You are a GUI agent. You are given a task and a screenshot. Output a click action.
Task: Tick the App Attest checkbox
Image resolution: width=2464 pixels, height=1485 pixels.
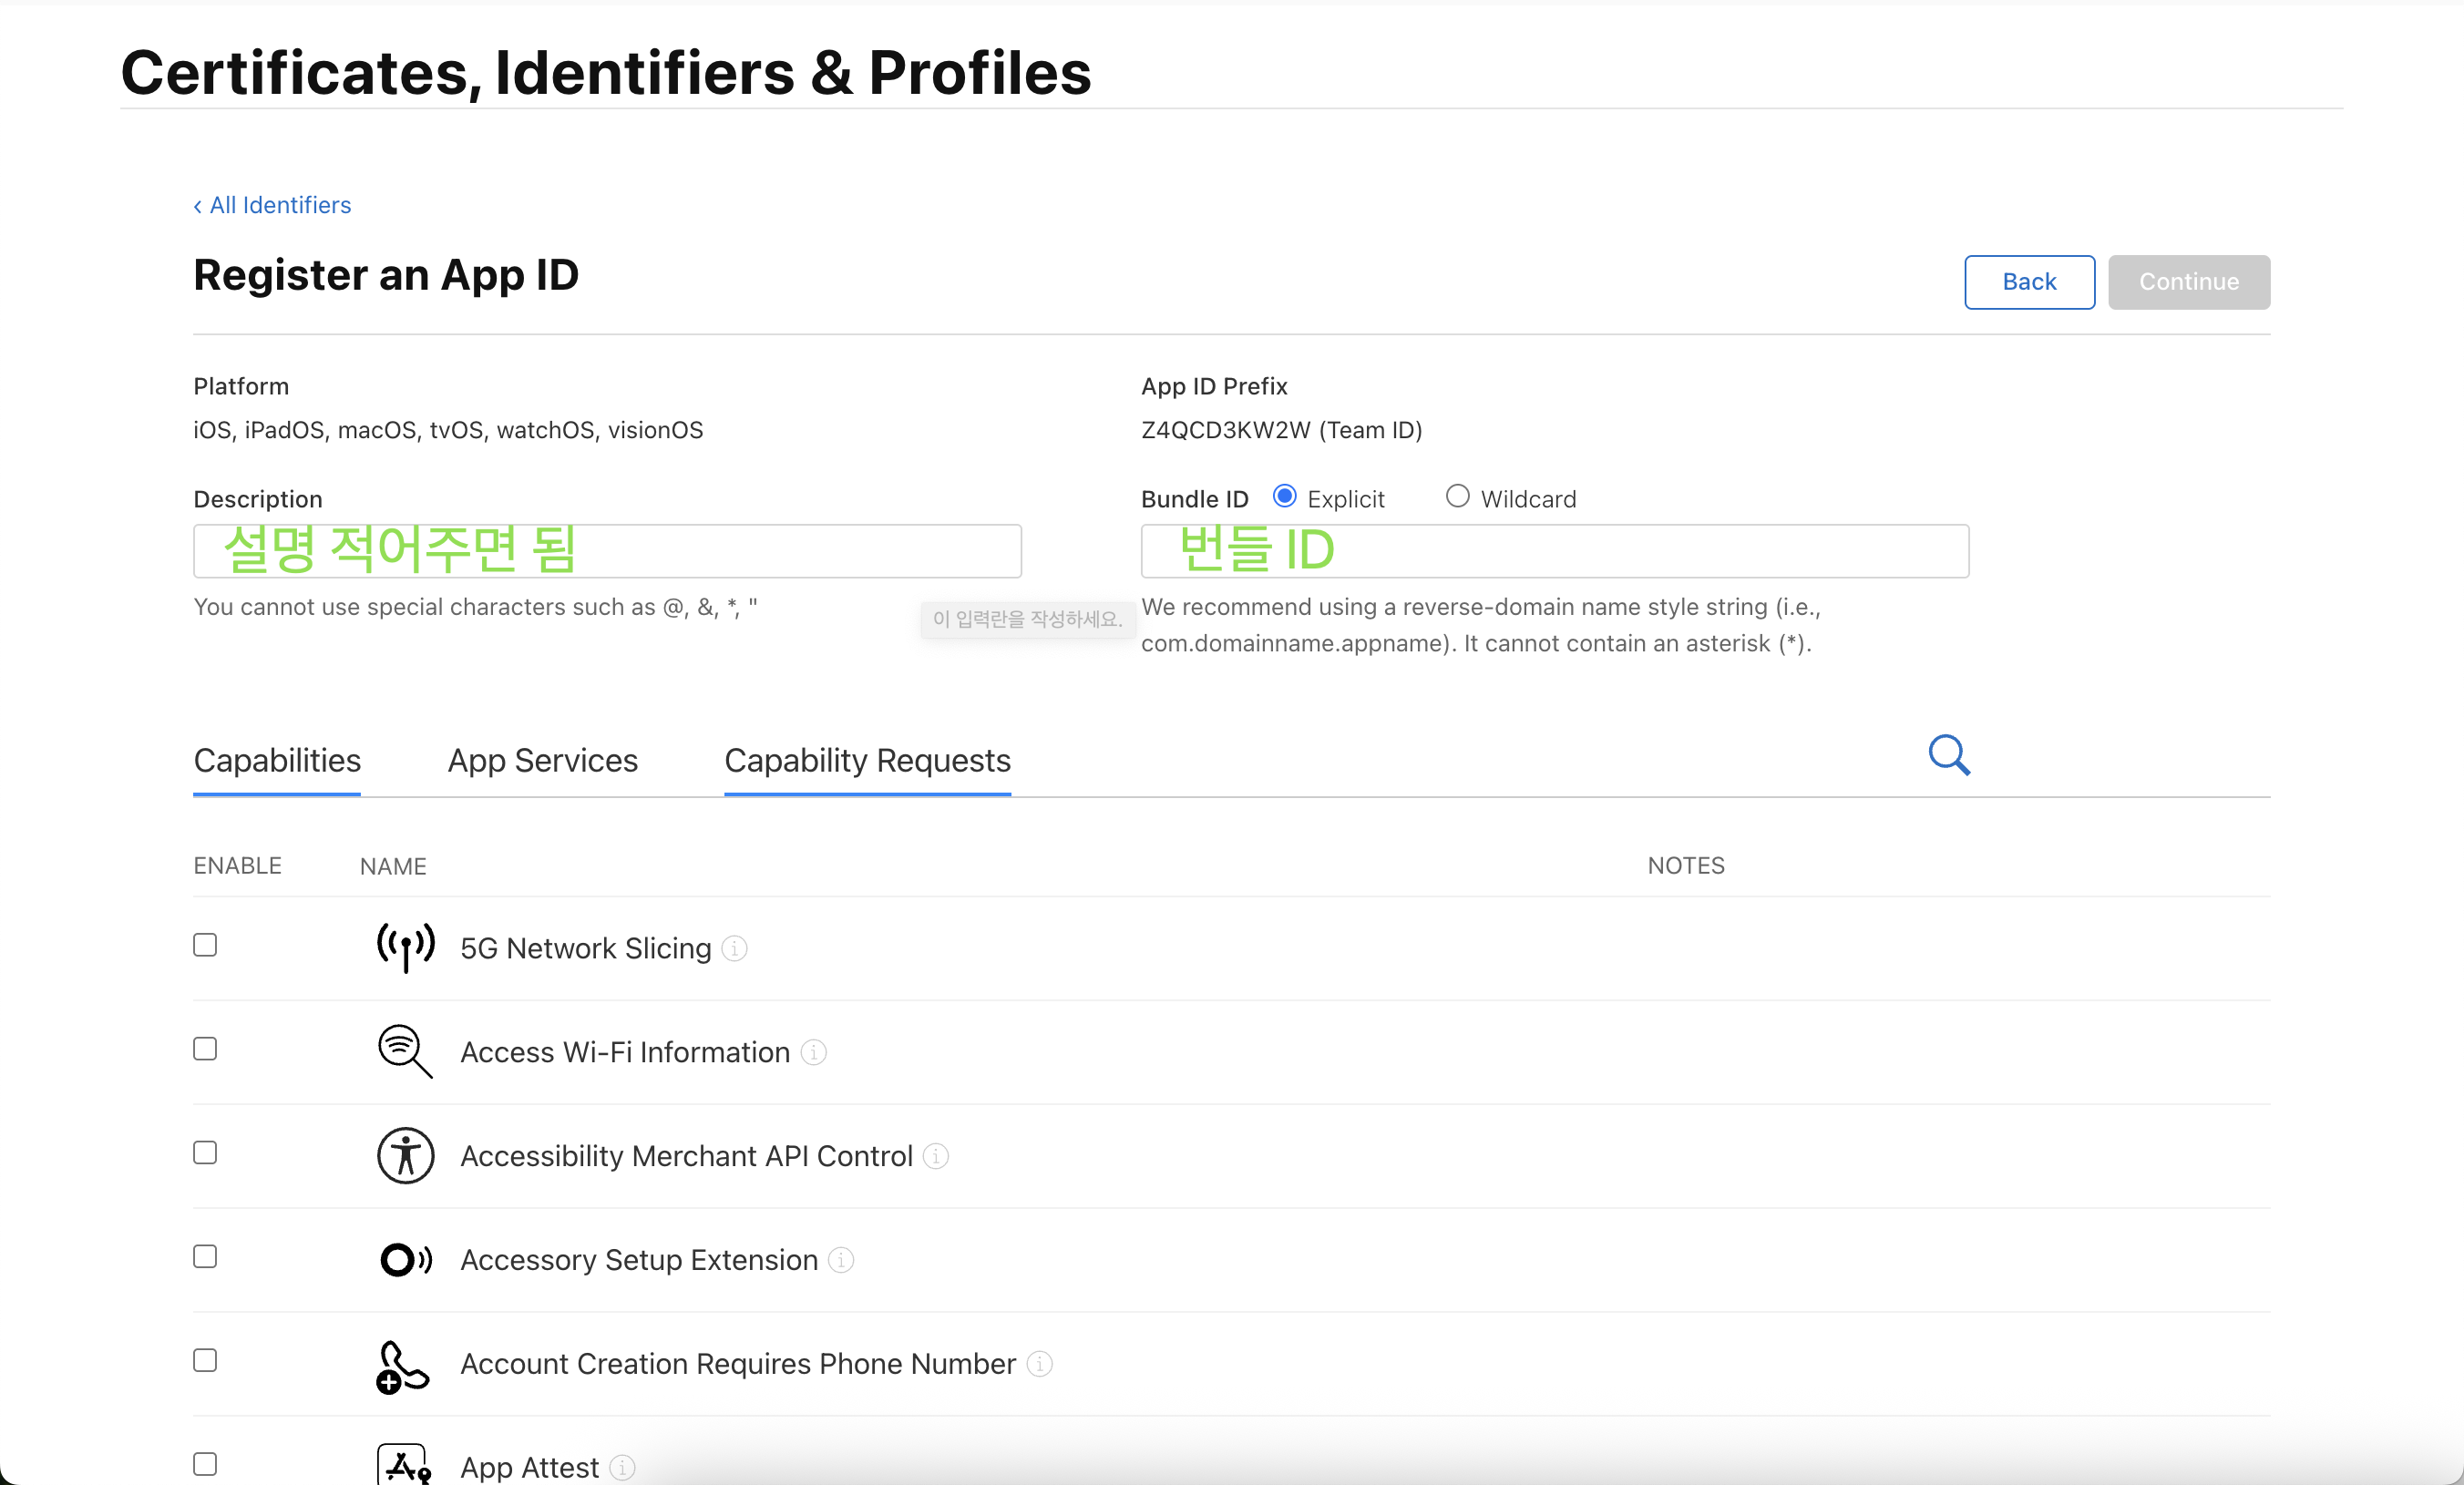(205, 1464)
